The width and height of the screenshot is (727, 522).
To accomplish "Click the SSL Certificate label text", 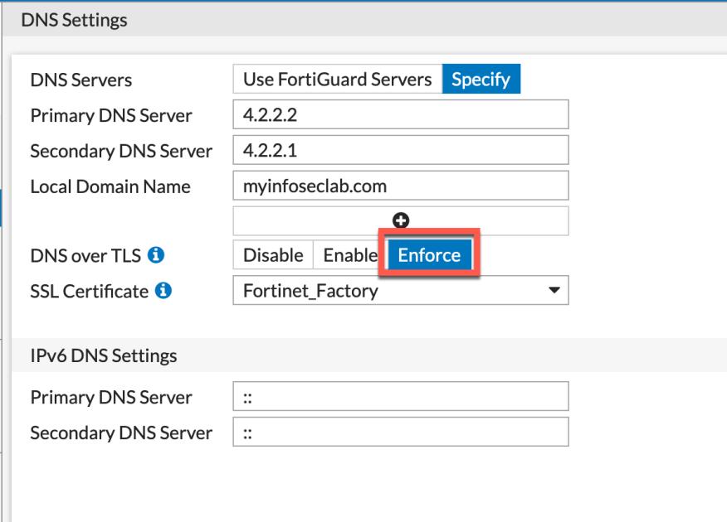I will [x=89, y=291].
